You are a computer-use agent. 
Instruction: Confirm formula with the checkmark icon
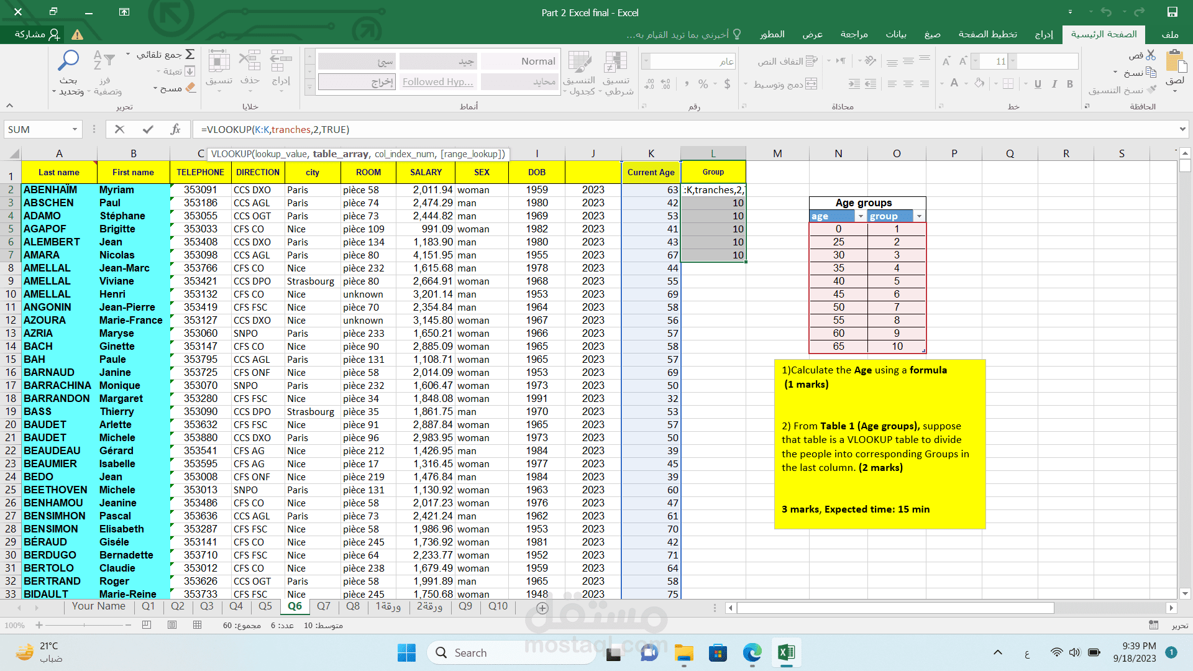tap(147, 129)
